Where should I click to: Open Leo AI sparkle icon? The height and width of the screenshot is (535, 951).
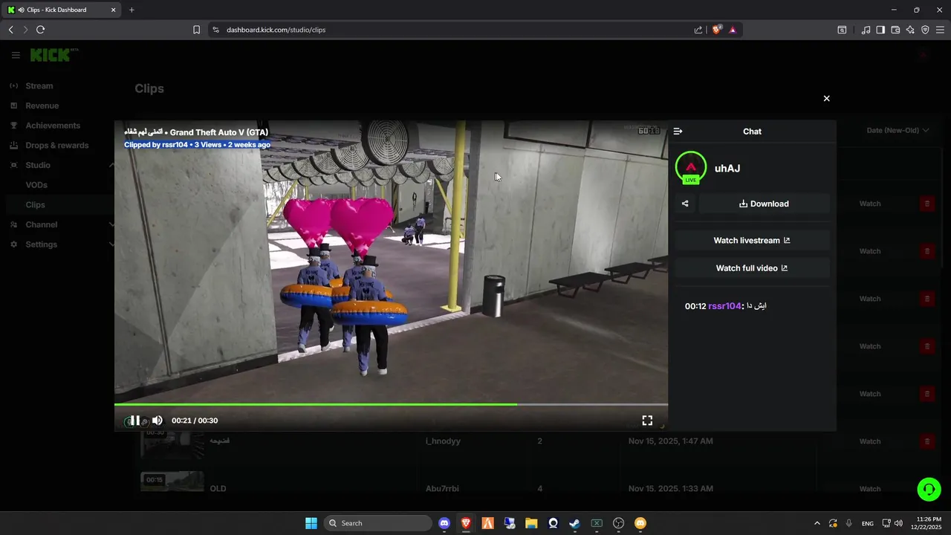coord(910,30)
